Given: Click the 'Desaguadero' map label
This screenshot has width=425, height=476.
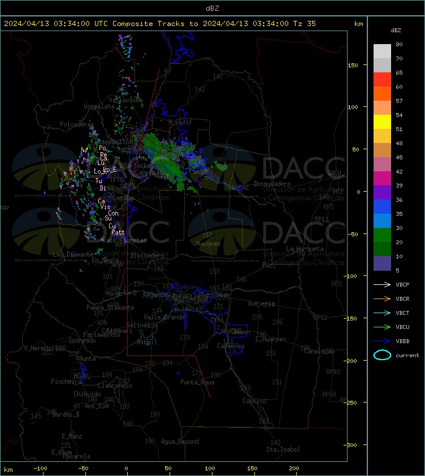Looking at the screenshot, I should click(272, 184).
